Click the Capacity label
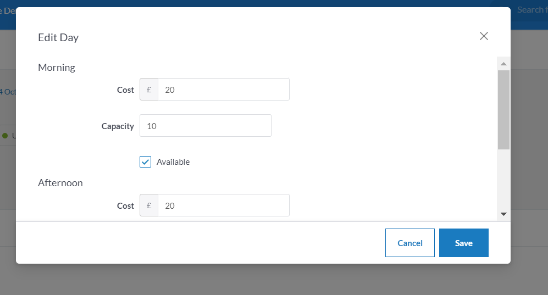 click(x=118, y=126)
